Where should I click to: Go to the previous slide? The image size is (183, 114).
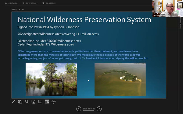pyautogui.click(x=79, y=109)
